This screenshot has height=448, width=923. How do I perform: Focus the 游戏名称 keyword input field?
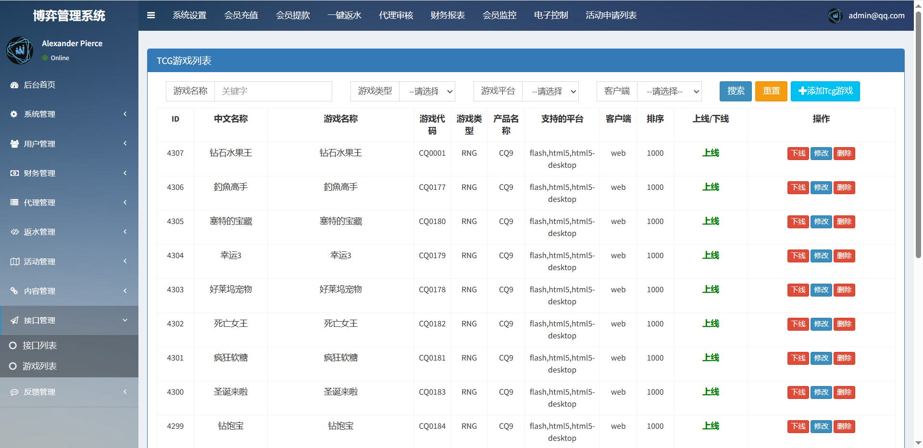tap(273, 91)
